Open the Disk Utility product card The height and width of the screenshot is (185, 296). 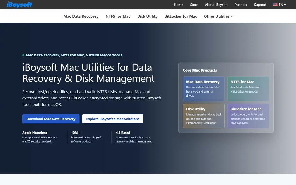tap(204, 116)
